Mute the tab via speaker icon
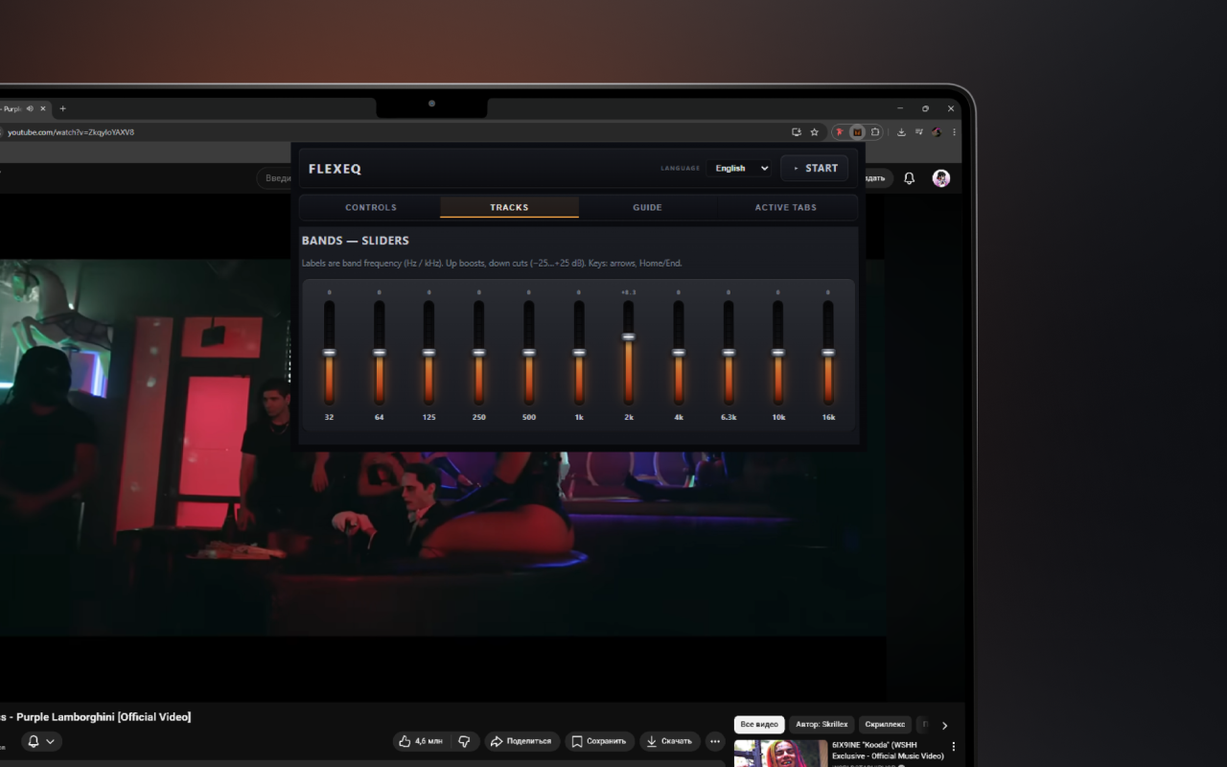 [x=30, y=108]
